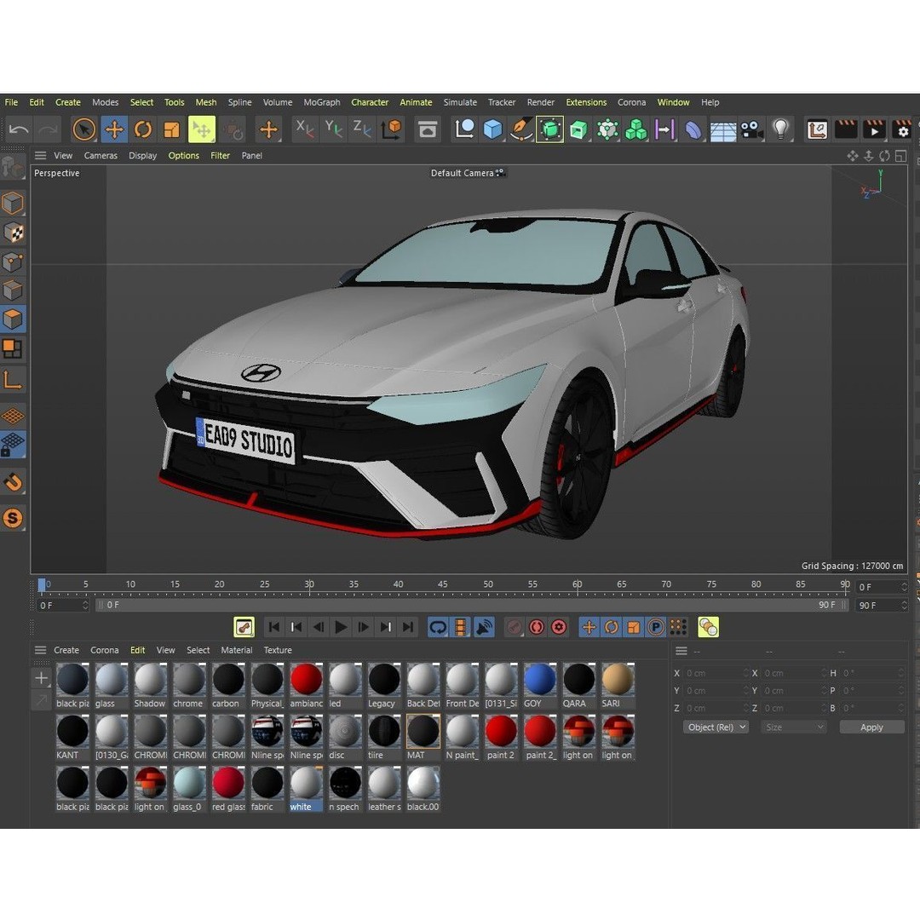Switch to Edges mode
Viewport: 920px width, 920px height.
click(13, 290)
